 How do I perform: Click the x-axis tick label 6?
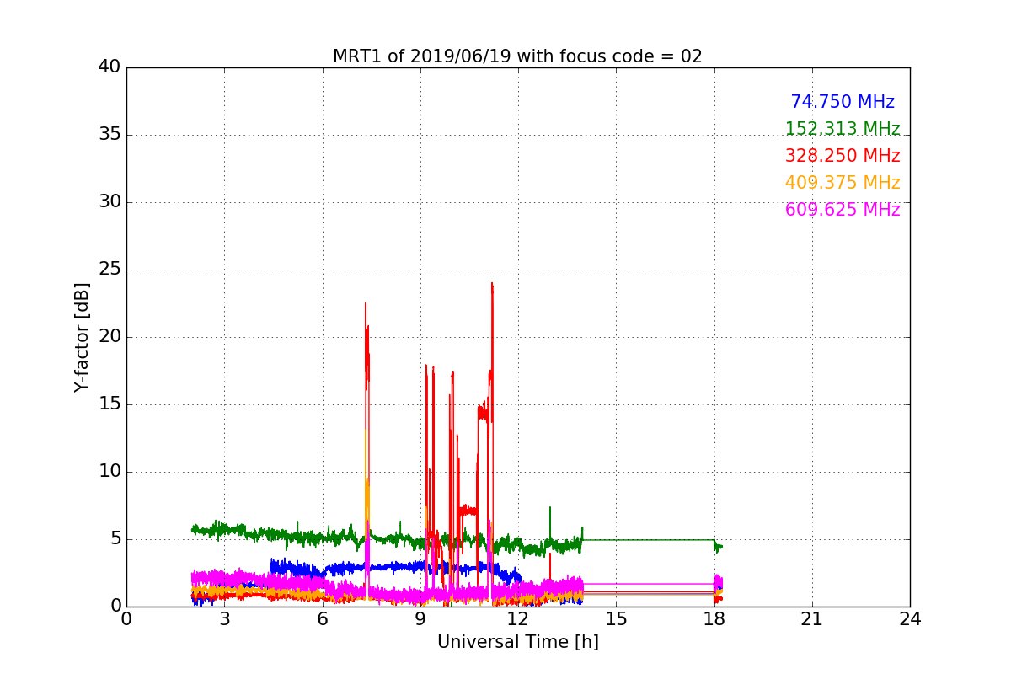tap(322, 619)
